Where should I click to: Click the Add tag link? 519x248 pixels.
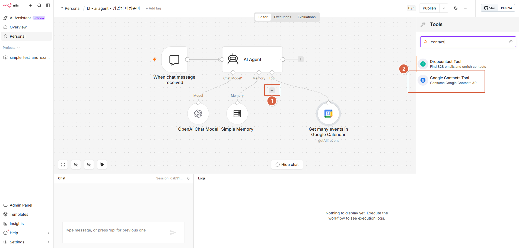[x=153, y=8]
